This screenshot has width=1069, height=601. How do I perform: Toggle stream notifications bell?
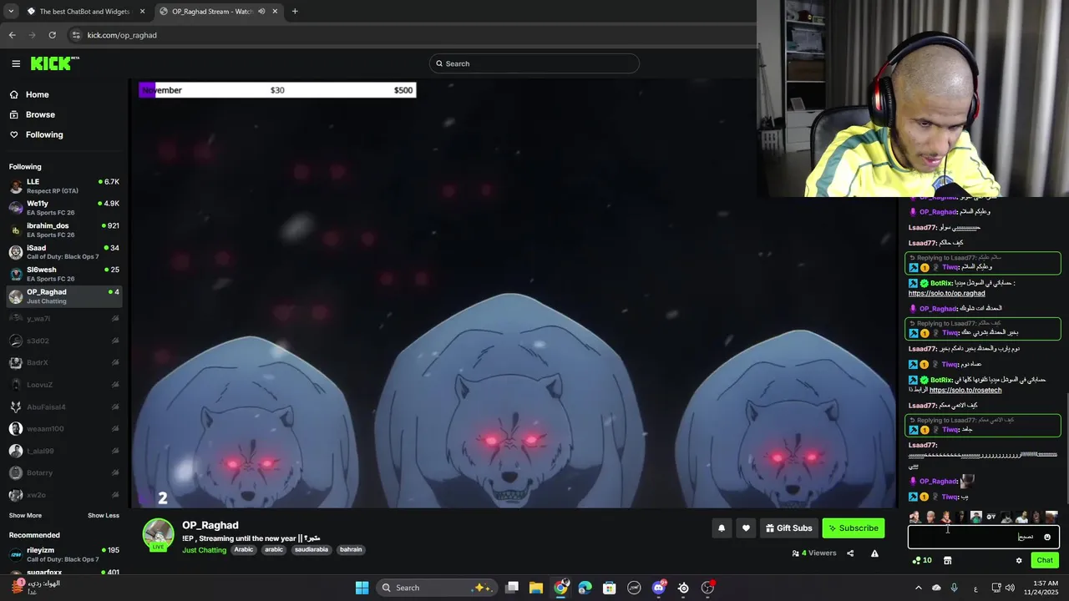pos(722,528)
